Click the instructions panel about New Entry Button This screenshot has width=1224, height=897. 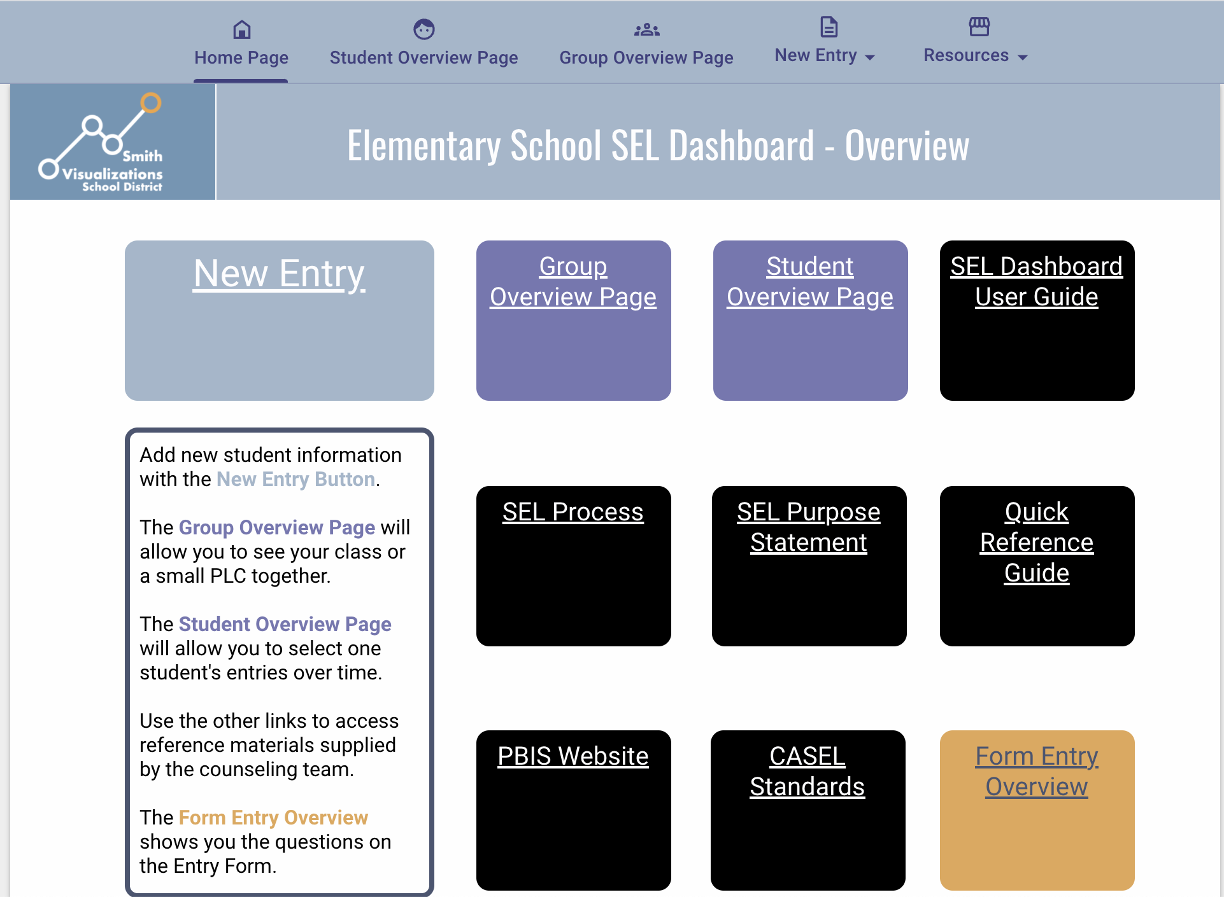tap(279, 662)
